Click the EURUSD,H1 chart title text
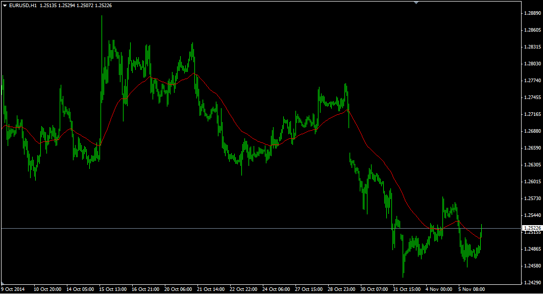This screenshot has height=294, width=543. tap(23, 6)
